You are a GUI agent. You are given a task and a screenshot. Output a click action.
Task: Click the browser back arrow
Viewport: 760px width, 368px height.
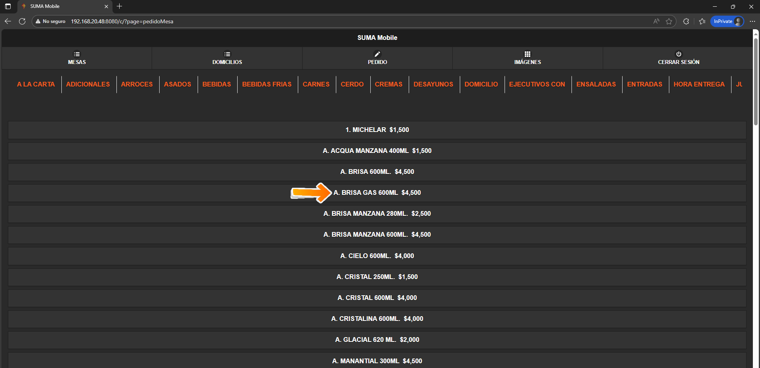click(x=8, y=21)
